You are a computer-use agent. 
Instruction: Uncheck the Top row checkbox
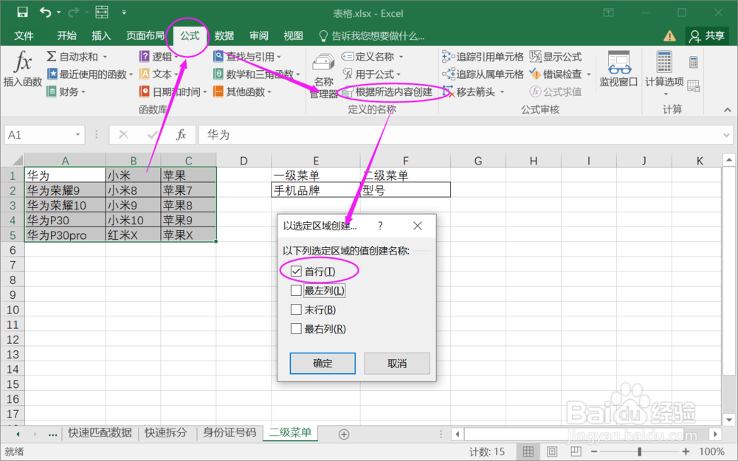pyautogui.click(x=296, y=271)
